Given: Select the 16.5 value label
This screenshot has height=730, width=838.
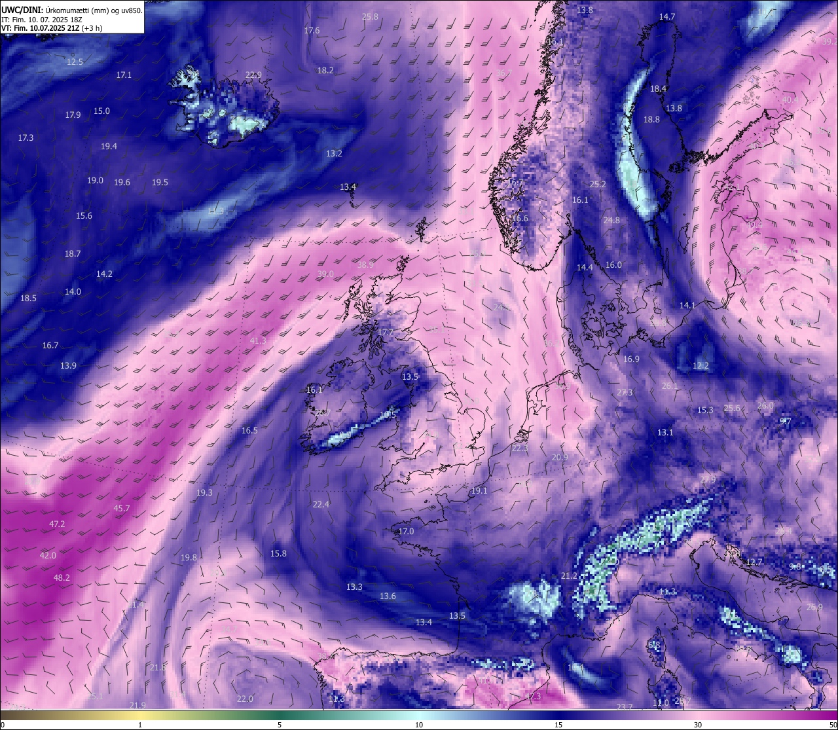Looking at the screenshot, I should (249, 430).
